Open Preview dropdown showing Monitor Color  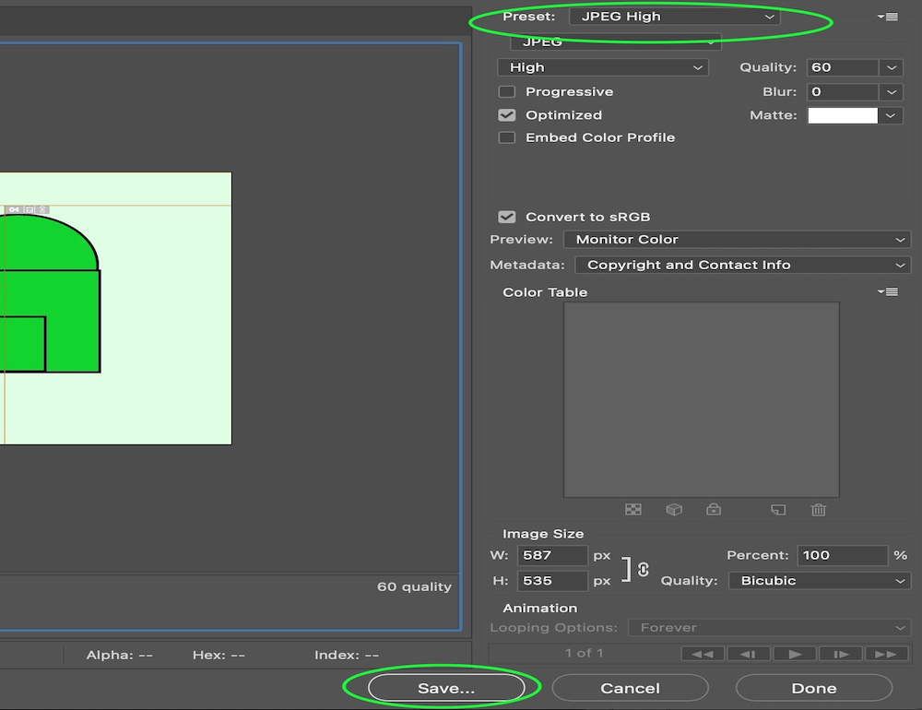pyautogui.click(x=737, y=240)
